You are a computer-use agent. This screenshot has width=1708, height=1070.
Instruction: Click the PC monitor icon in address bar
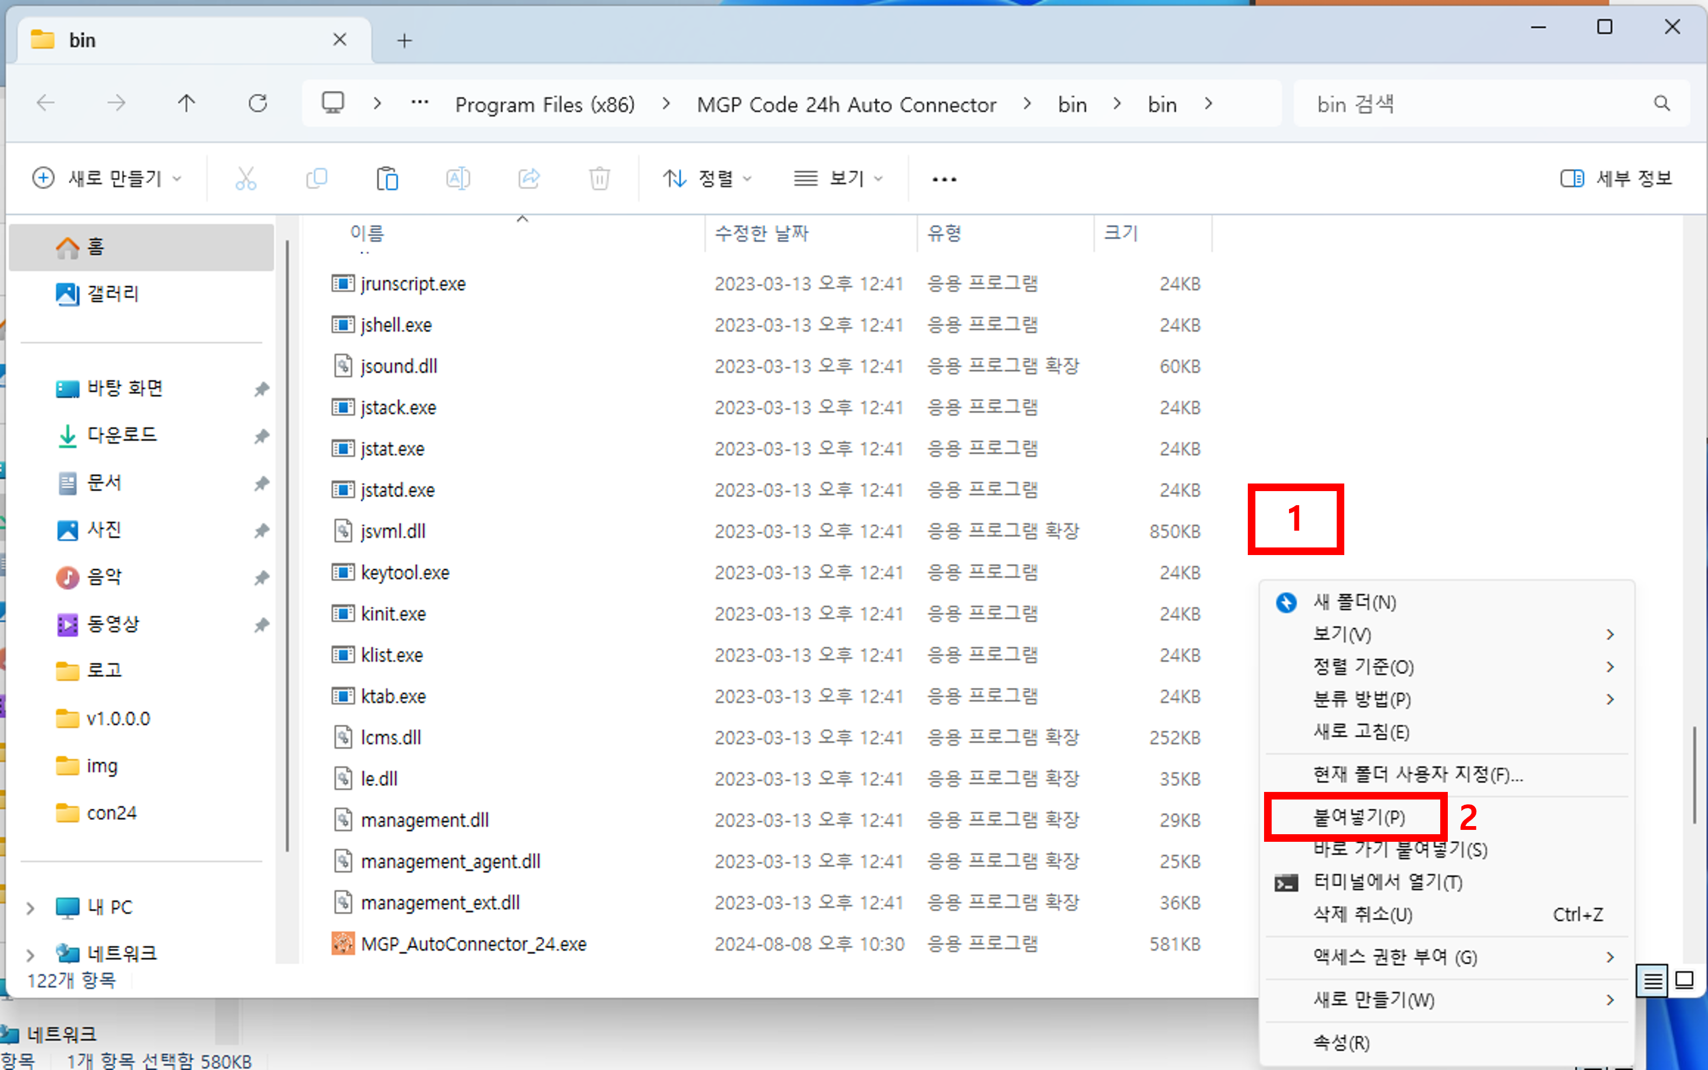[332, 104]
